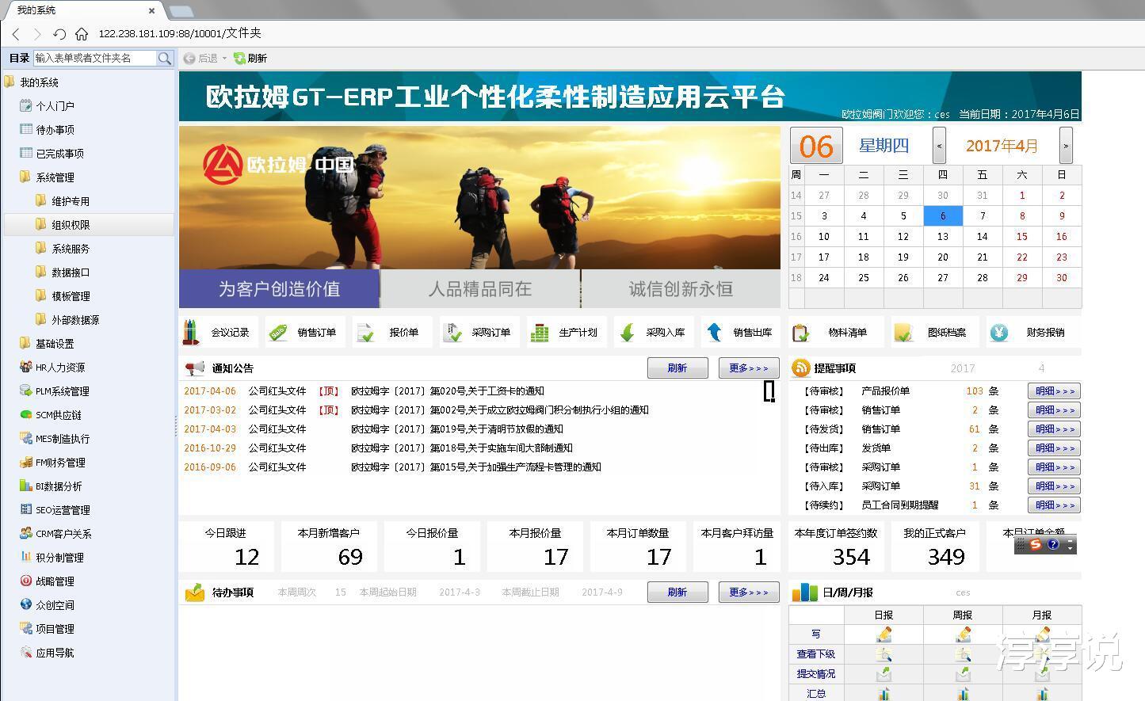This screenshot has width=1145, height=701.
Task: Open the 组织权限 folder in sidebar
Action: [71, 225]
